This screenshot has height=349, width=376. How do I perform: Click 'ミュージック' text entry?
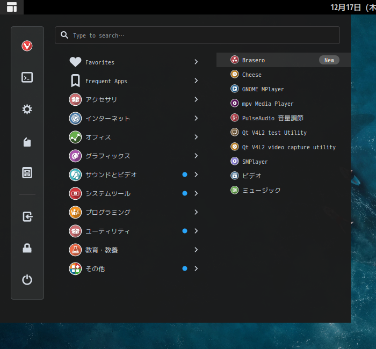[x=262, y=191]
